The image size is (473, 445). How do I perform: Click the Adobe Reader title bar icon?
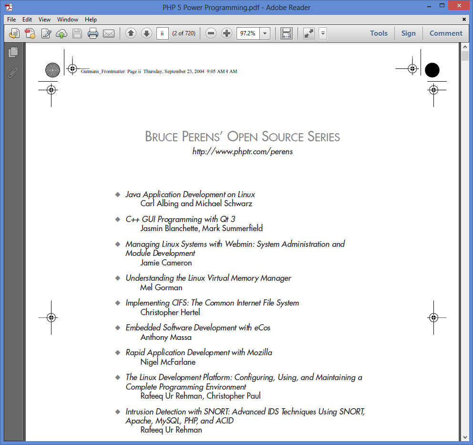pos(9,7)
